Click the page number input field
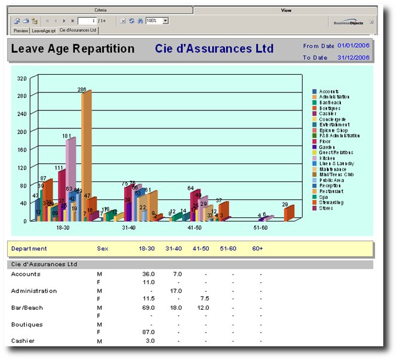 (x=87, y=21)
